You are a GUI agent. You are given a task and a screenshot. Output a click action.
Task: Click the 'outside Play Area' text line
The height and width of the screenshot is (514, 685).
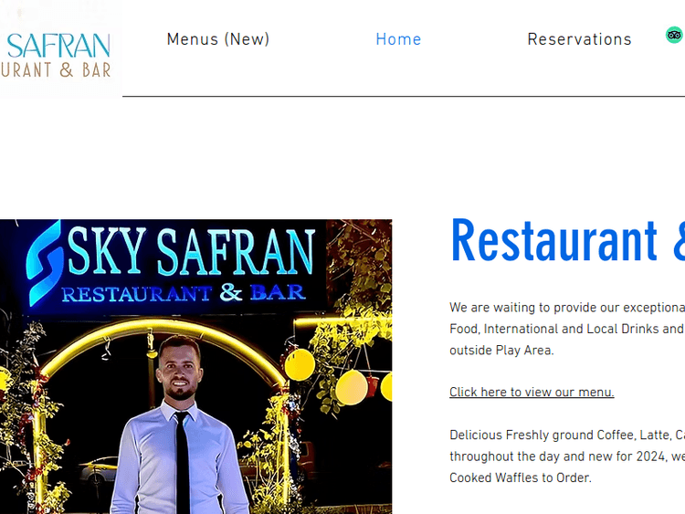coord(501,351)
